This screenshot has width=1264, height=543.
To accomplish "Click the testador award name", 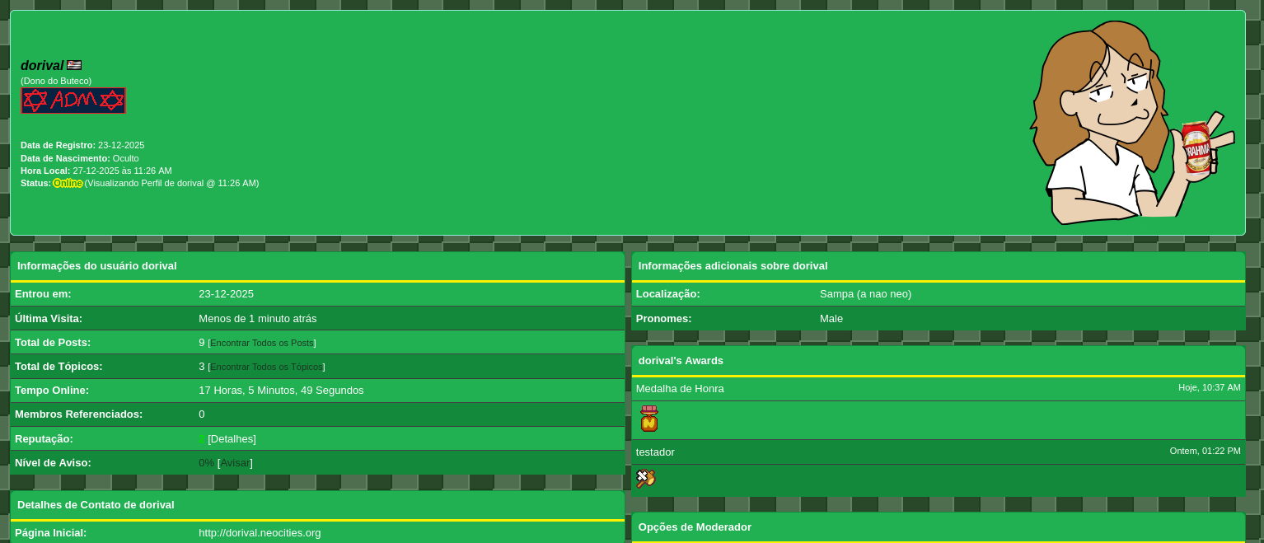I will click(x=655, y=452).
